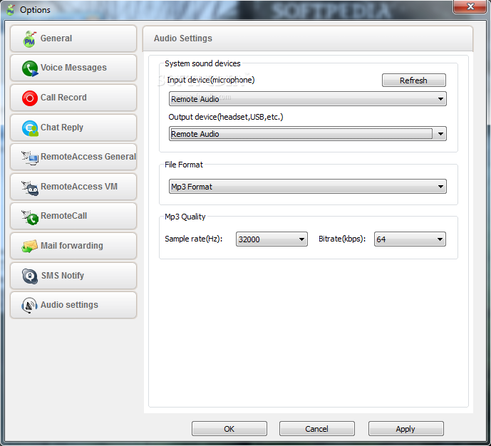Click the Mp3 Quality group label

185,217
